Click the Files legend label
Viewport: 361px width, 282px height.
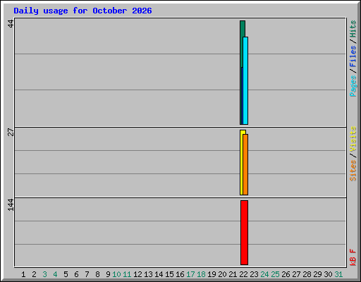pos(353,56)
